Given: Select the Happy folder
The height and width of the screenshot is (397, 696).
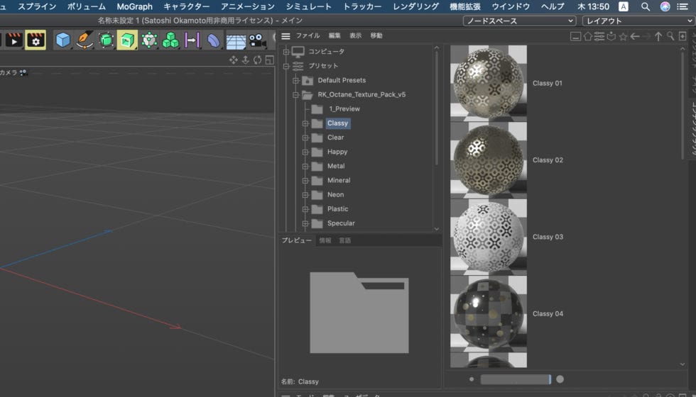Looking at the screenshot, I should [x=337, y=152].
